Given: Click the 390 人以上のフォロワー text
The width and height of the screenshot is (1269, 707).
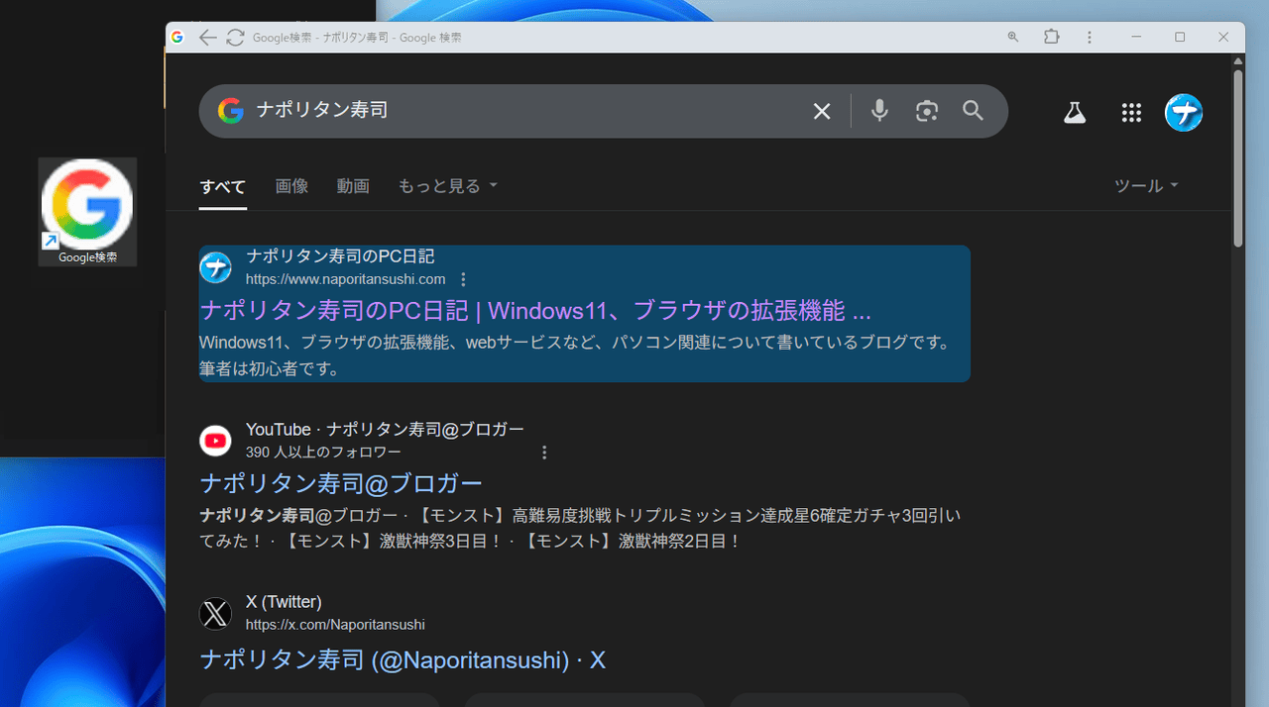Looking at the screenshot, I should tap(323, 453).
